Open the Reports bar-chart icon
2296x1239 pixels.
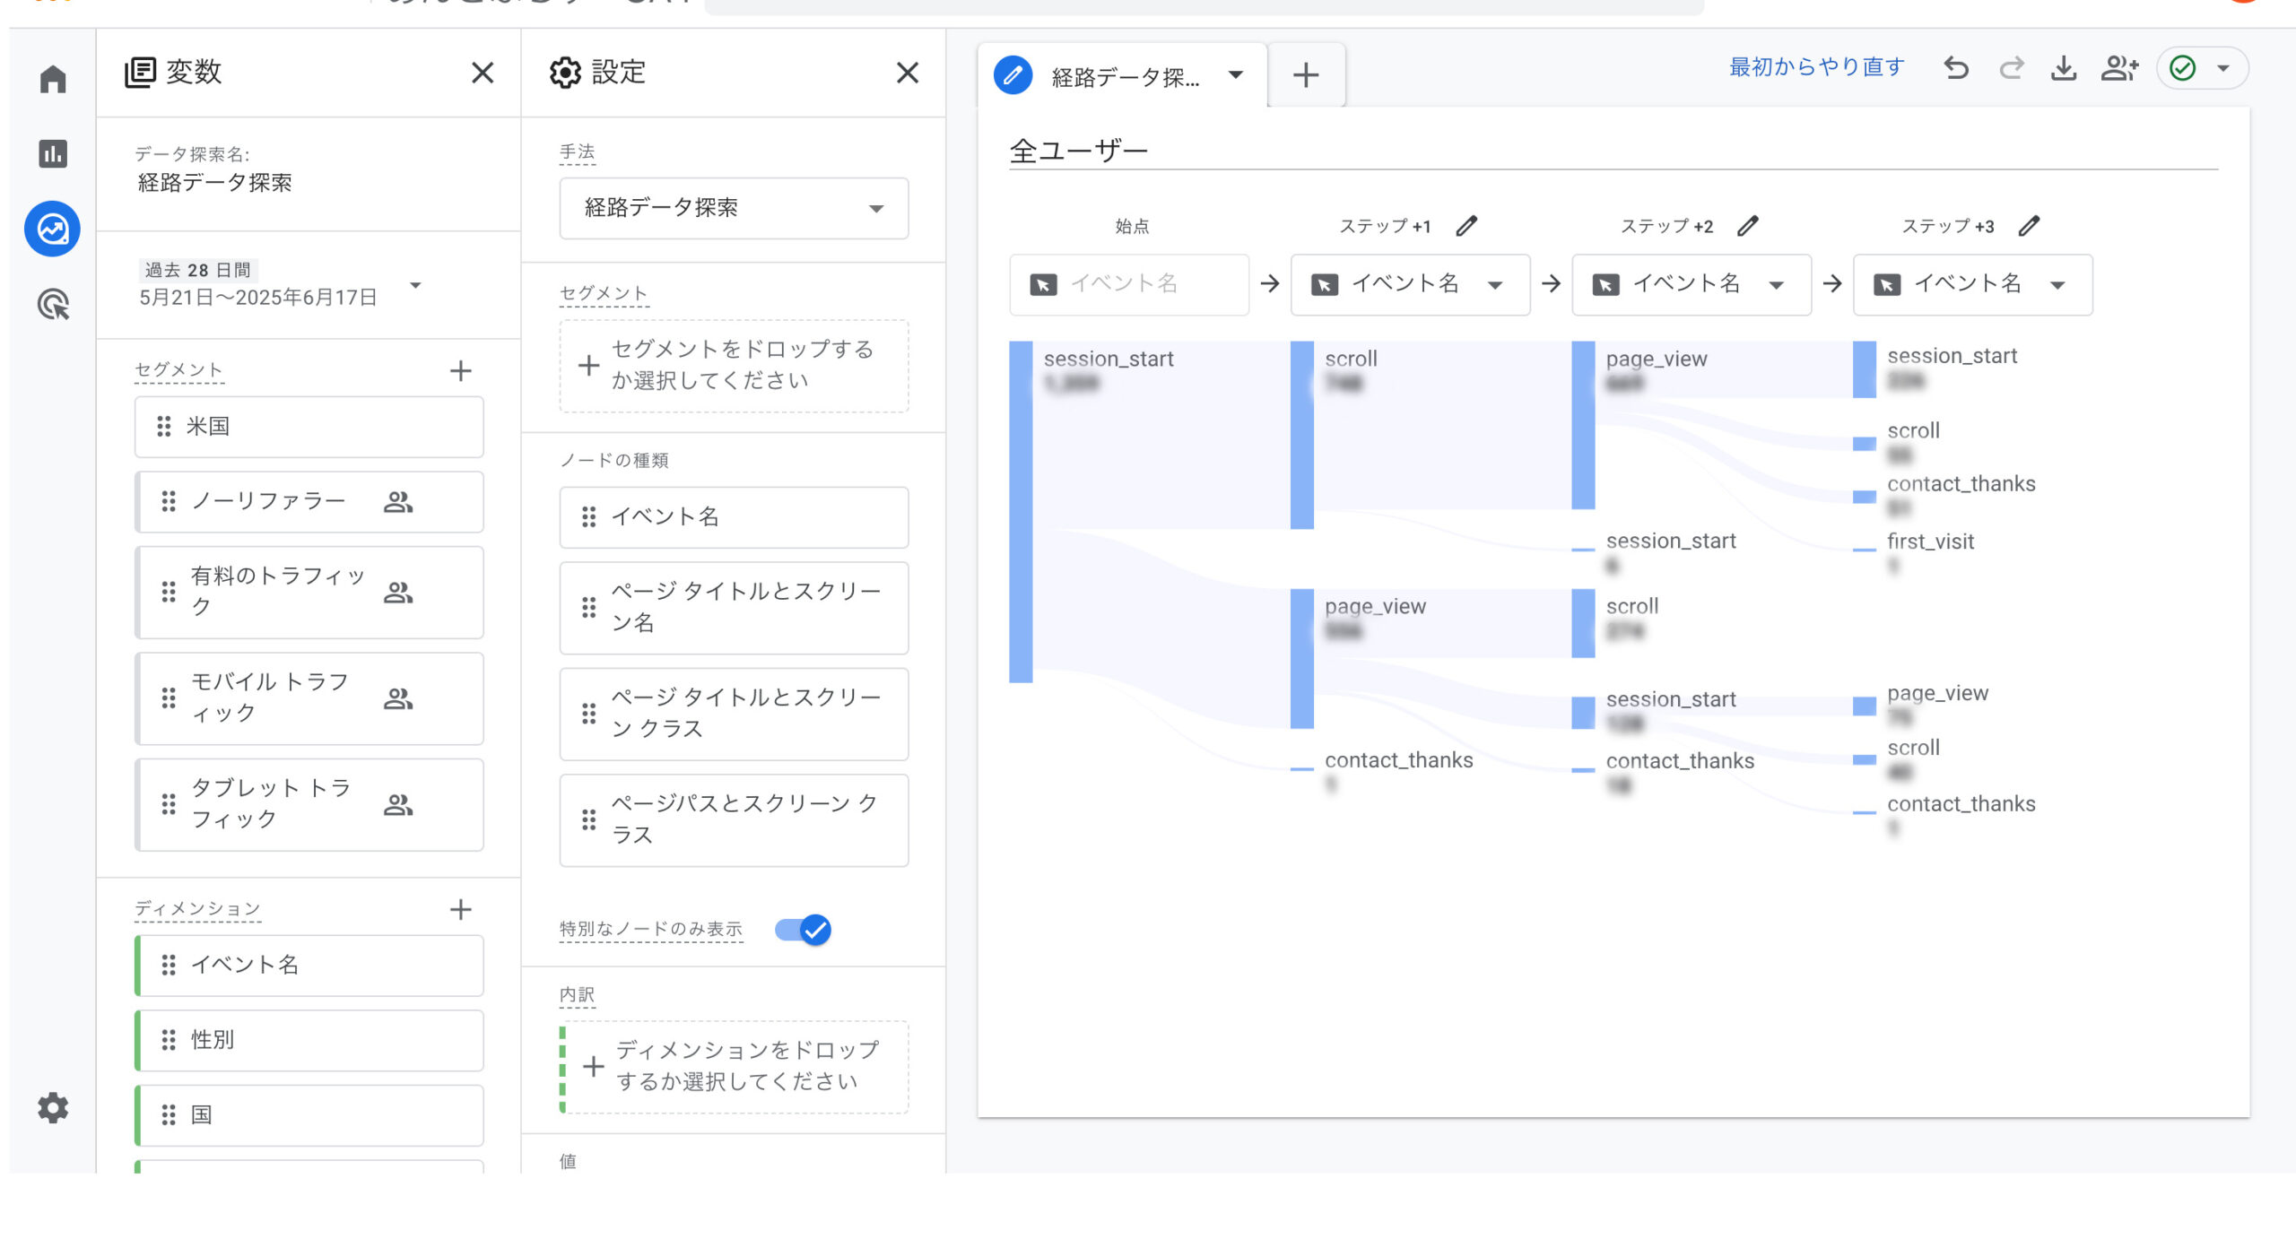click(53, 153)
